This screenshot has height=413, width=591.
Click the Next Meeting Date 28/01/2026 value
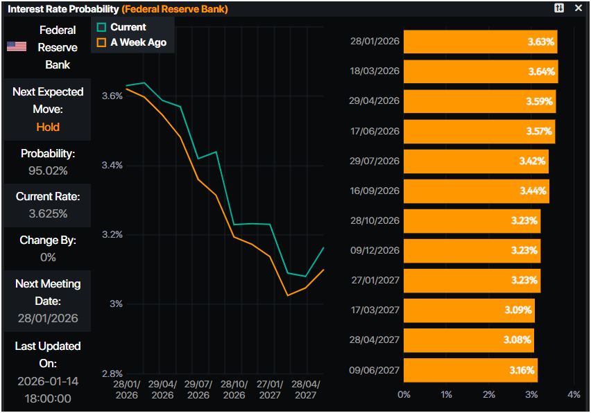click(x=48, y=319)
